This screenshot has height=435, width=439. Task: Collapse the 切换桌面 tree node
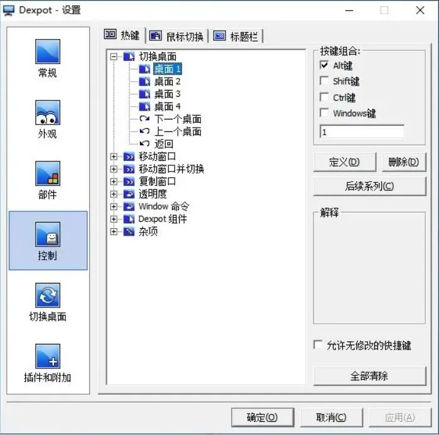114,57
